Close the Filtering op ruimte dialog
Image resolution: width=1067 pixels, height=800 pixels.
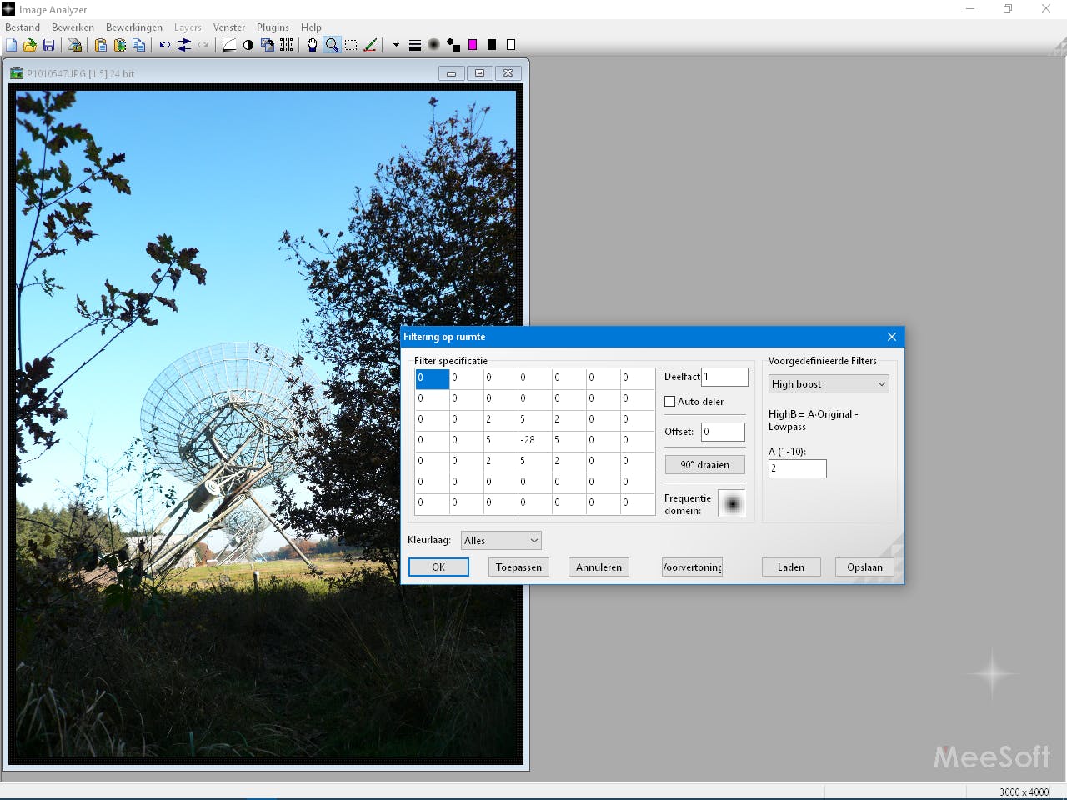click(x=892, y=337)
